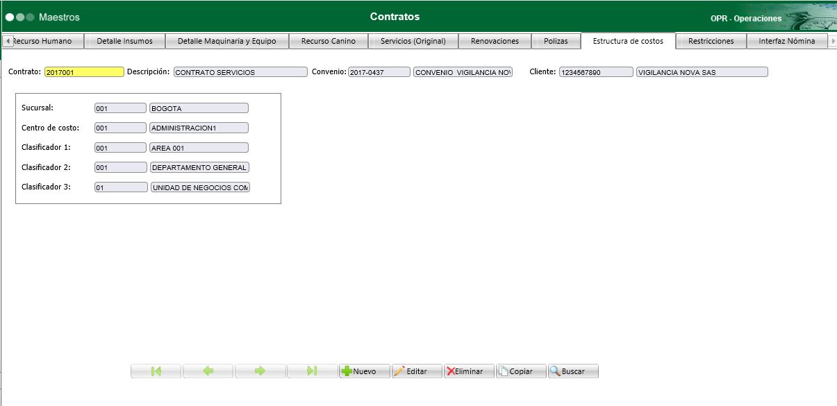Viewport: 837px width, 406px height.
Task: Click Sucursal name field BOGOTA
Action: (199, 108)
